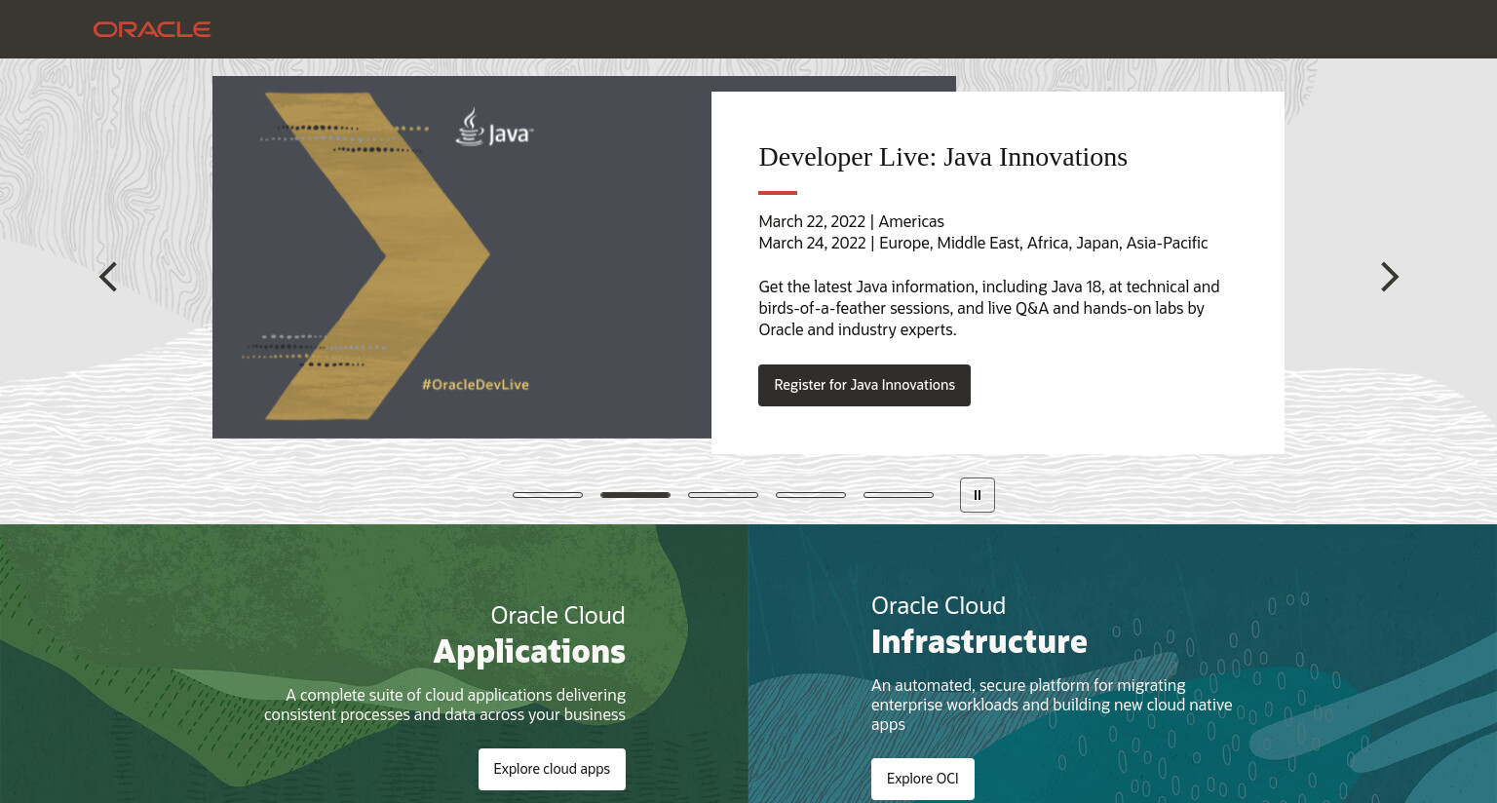
Task: Click the Oracle Cloud Applications heading
Action: 529,635
